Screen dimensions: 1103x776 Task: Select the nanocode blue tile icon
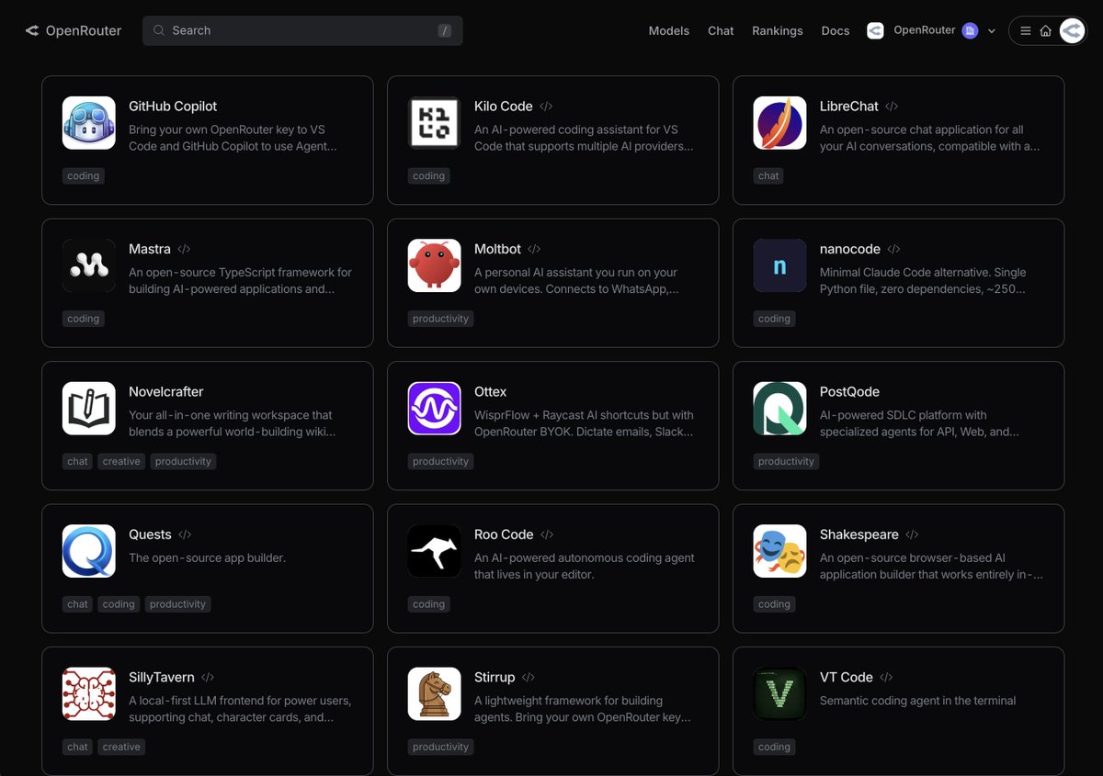pyautogui.click(x=779, y=265)
